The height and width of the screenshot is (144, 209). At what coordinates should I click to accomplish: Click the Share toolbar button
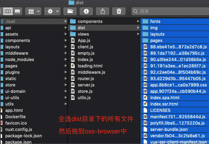pos(103,11)
